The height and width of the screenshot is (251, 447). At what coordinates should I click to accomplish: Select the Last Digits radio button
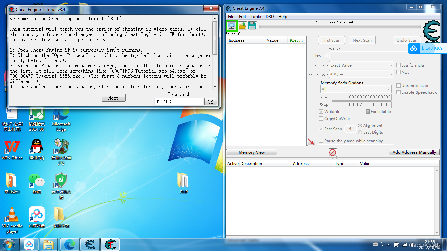360,132
